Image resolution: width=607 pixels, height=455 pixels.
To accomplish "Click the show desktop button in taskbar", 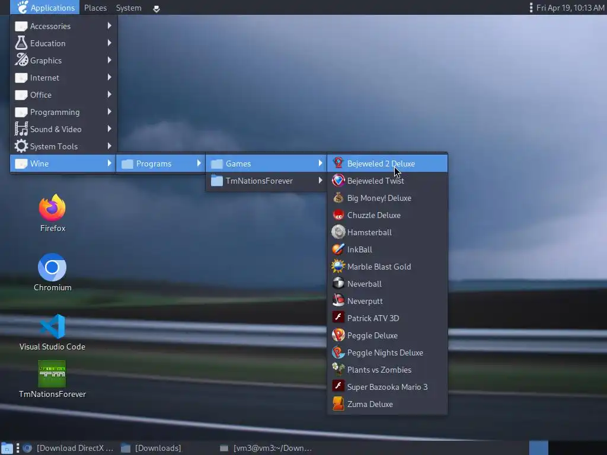I will click(x=7, y=448).
